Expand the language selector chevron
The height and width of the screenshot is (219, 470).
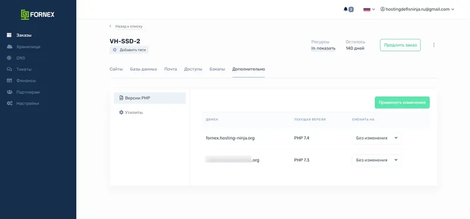(x=374, y=9)
